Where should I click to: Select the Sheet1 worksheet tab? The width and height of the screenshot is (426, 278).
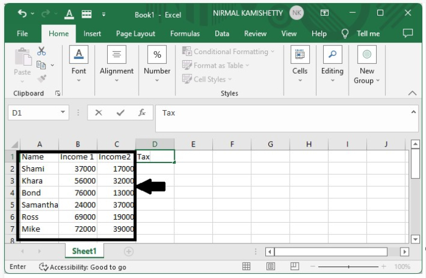tap(84, 251)
